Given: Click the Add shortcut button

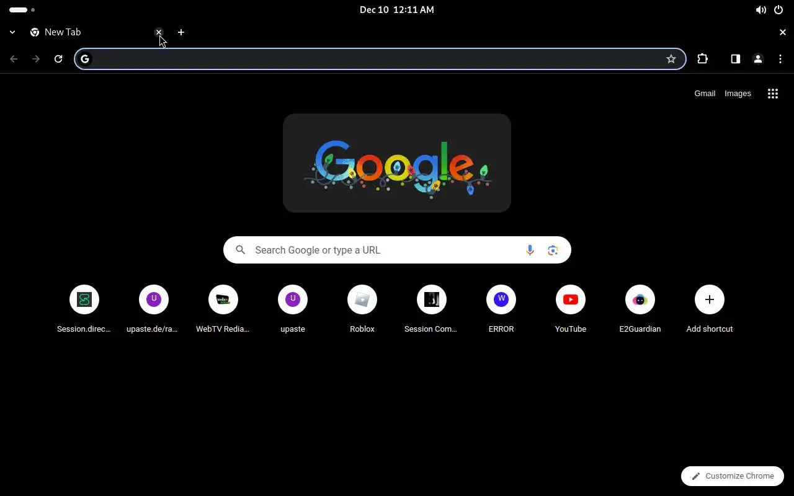Looking at the screenshot, I should 710,309.
